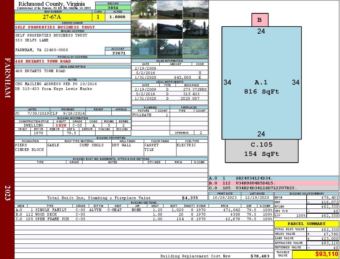The height and width of the screenshot is (259, 340).
Task: Open photo of large tree in yard
Action: [x=144, y=10]
